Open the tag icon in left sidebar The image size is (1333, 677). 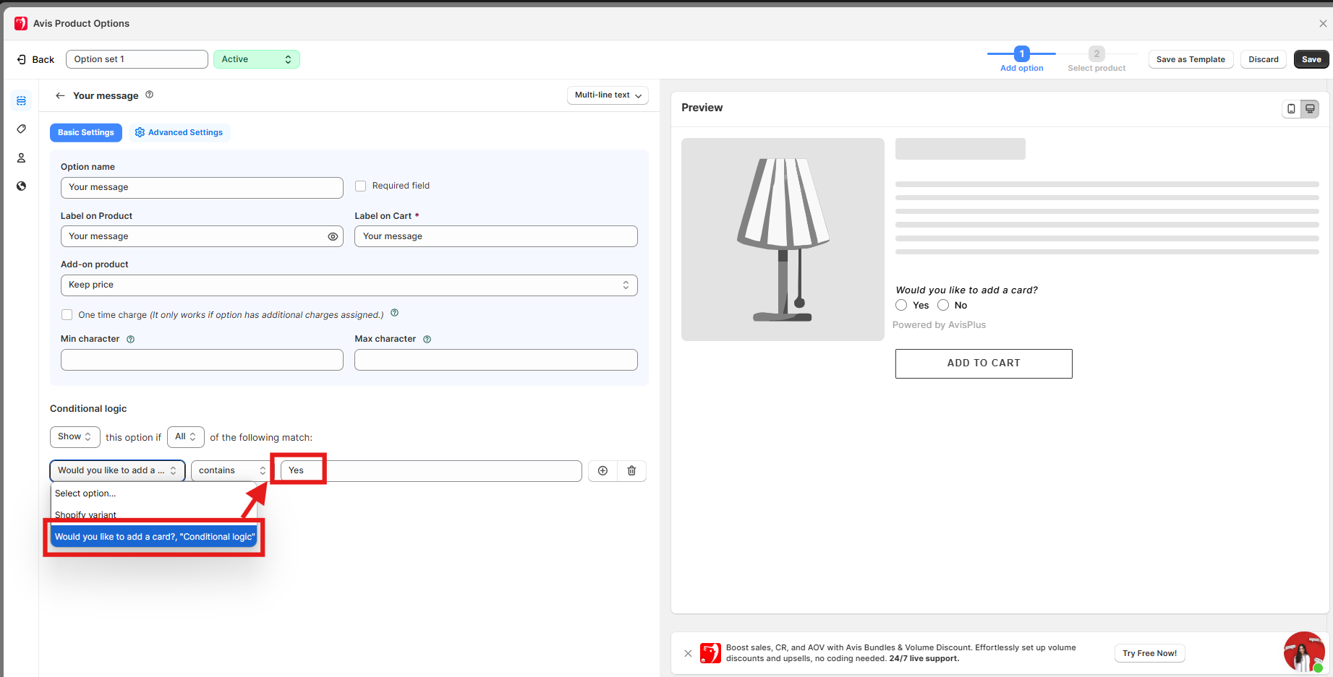click(x=21, y=129)
